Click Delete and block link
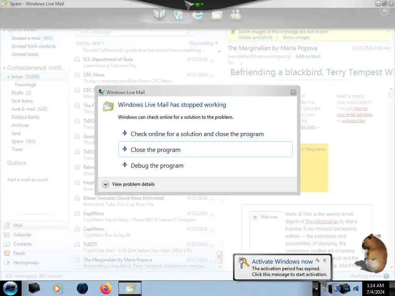 point(255,37)
